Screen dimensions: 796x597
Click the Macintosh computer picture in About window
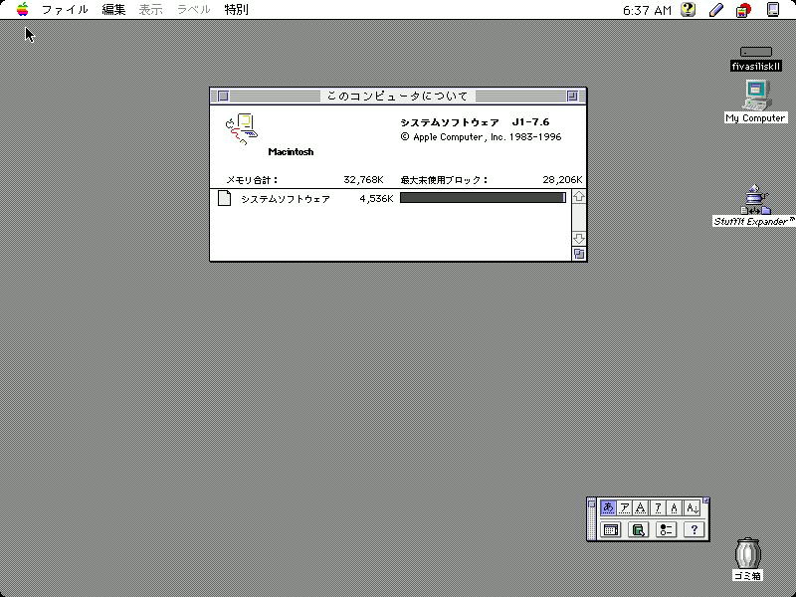(x=242, y=129)
